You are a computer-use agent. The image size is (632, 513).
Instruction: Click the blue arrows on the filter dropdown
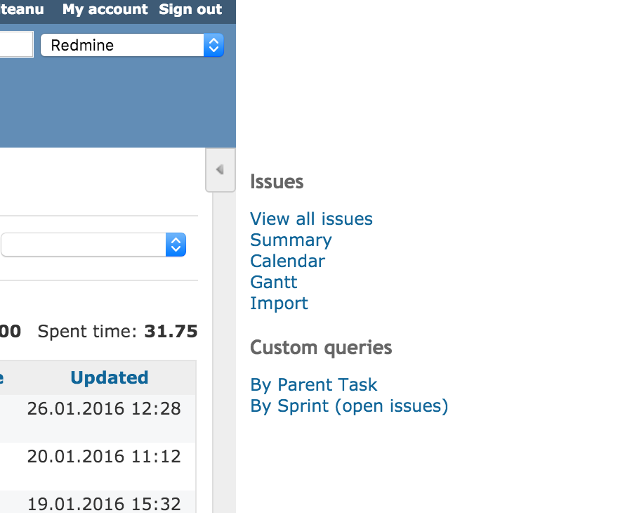pyautogui.click(x=176, y=245)
